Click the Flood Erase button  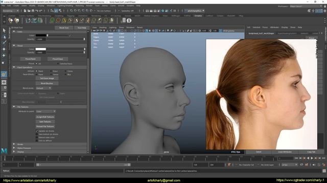tap(58, 59)
